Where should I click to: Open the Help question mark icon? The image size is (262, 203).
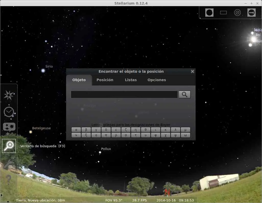8,179
